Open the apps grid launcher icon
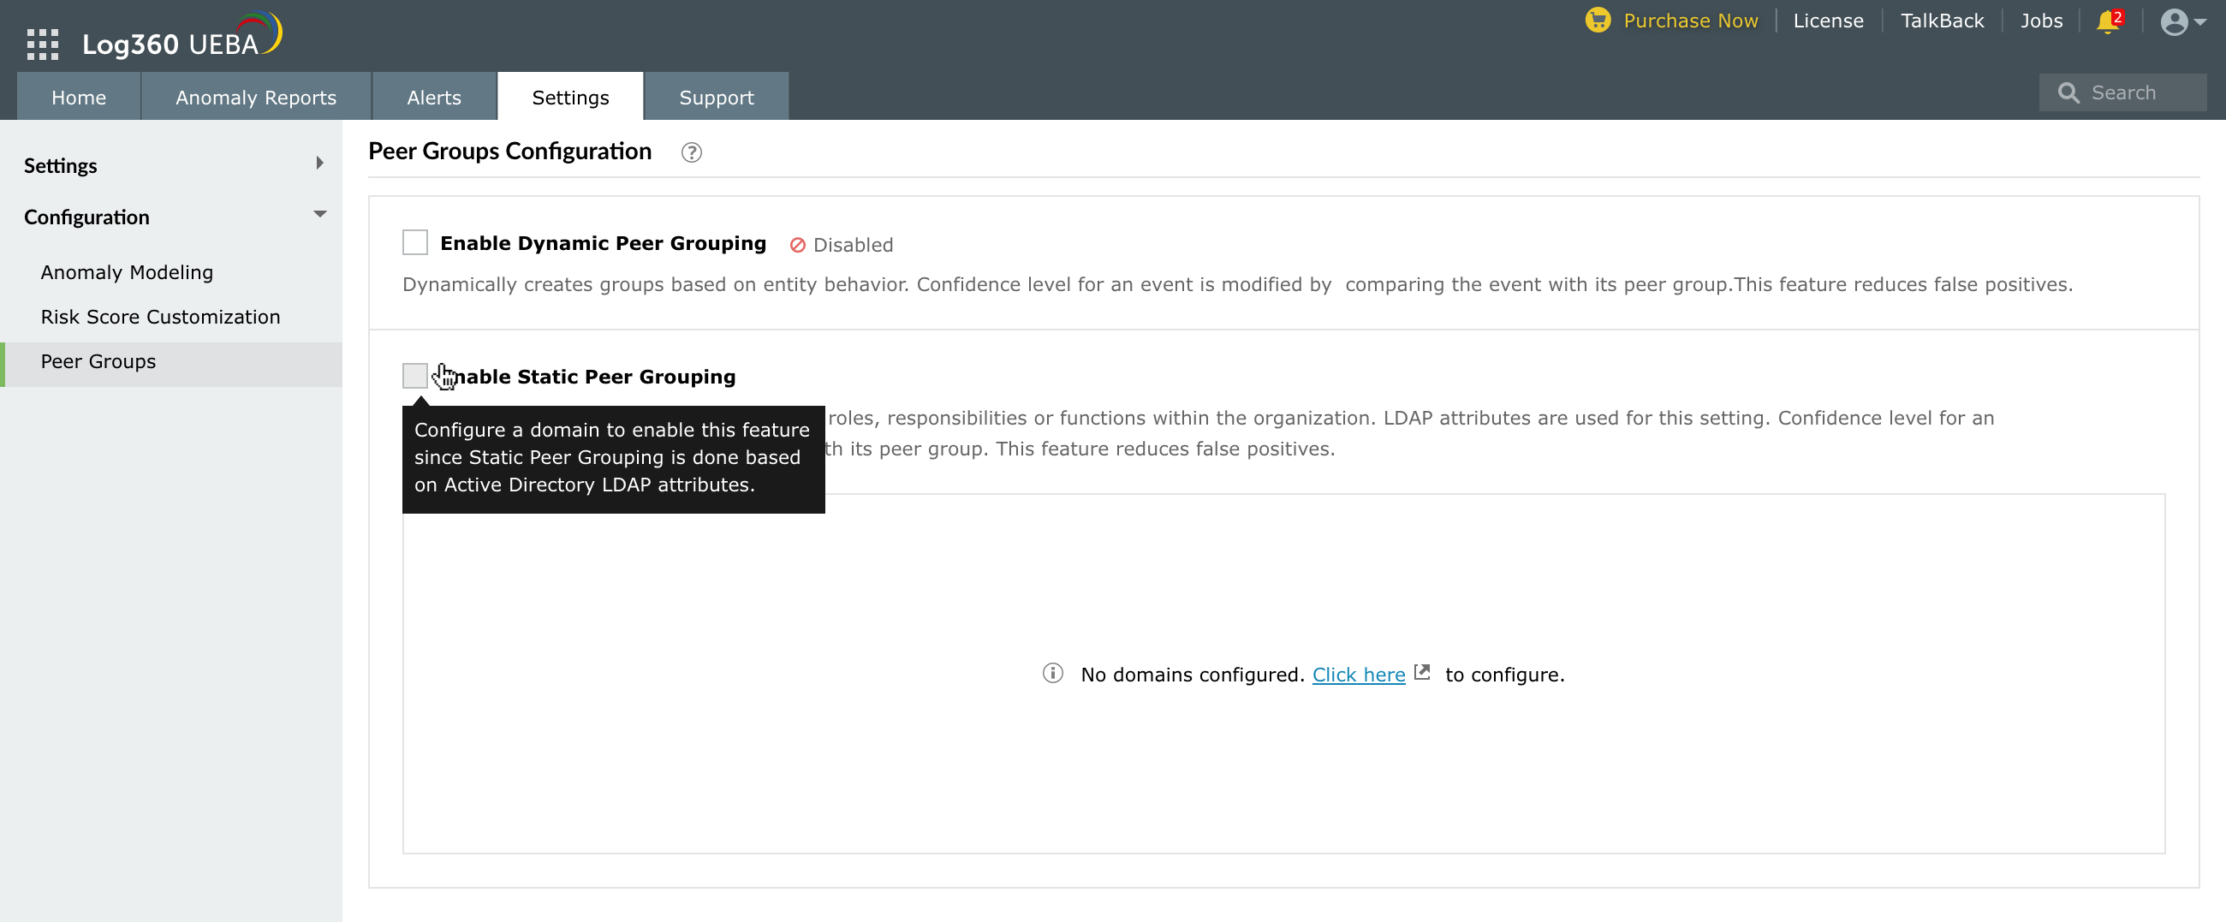 [42, 44]
